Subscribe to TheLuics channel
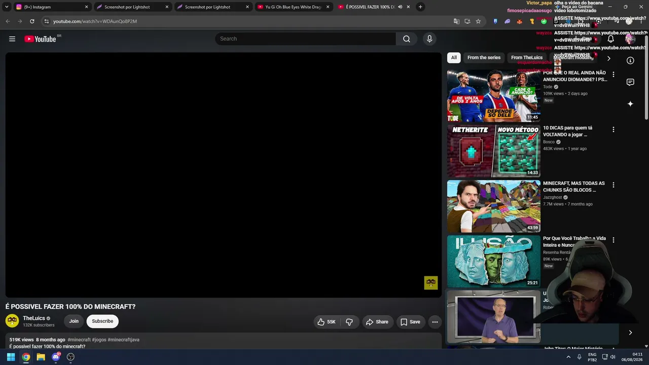This screenshot has width=649, height=365. coord(102,321)
